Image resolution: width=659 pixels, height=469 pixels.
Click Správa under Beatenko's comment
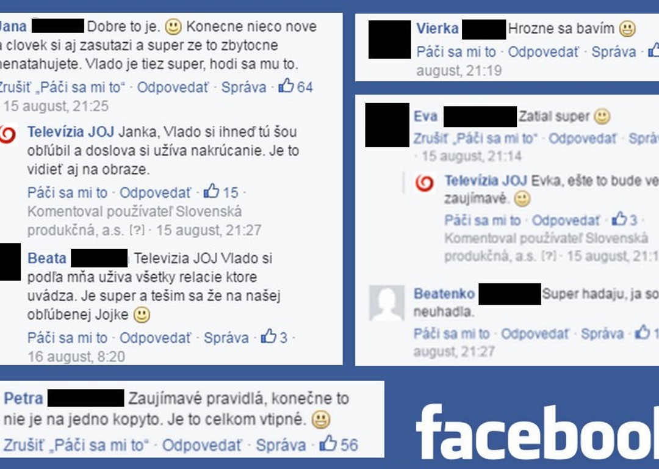[x=602, y=333]
